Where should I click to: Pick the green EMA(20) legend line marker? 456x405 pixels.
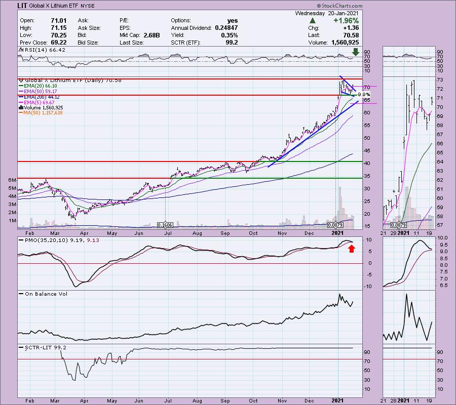pos(21,86)
